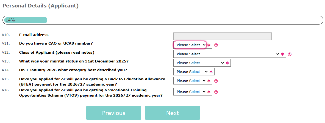Click the Previous button

point(113,113)
